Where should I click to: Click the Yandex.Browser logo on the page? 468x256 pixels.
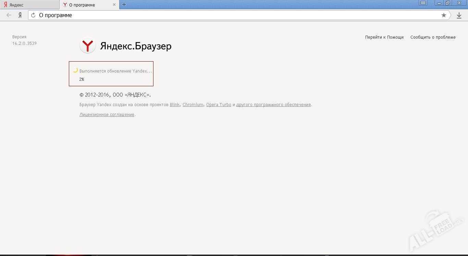coord(88,45)
